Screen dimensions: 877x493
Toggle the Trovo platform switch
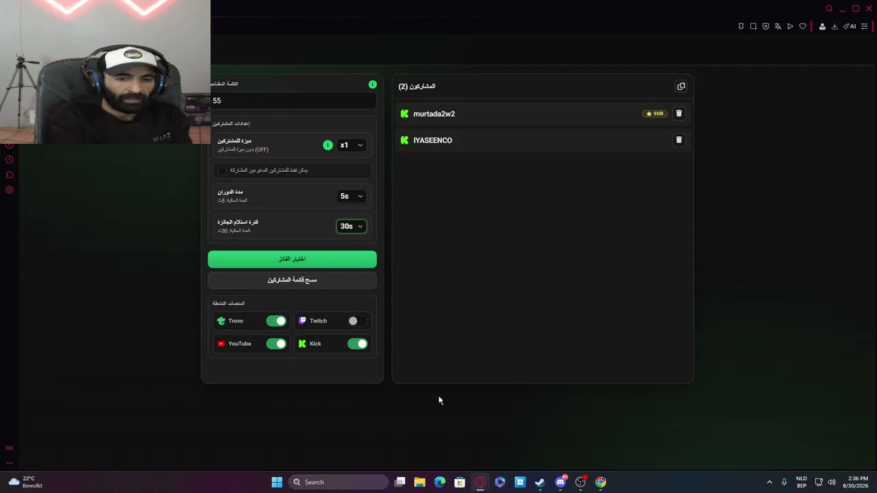click(x=276, y=320)
